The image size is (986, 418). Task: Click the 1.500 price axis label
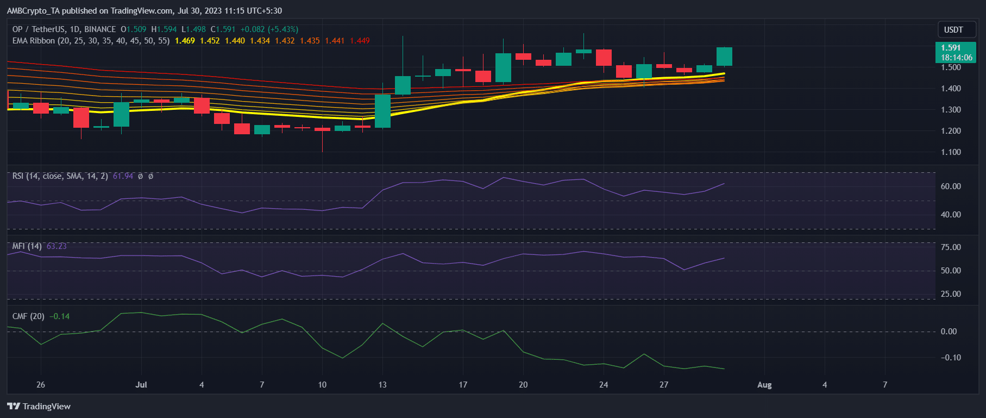click(x=951, y=67)
